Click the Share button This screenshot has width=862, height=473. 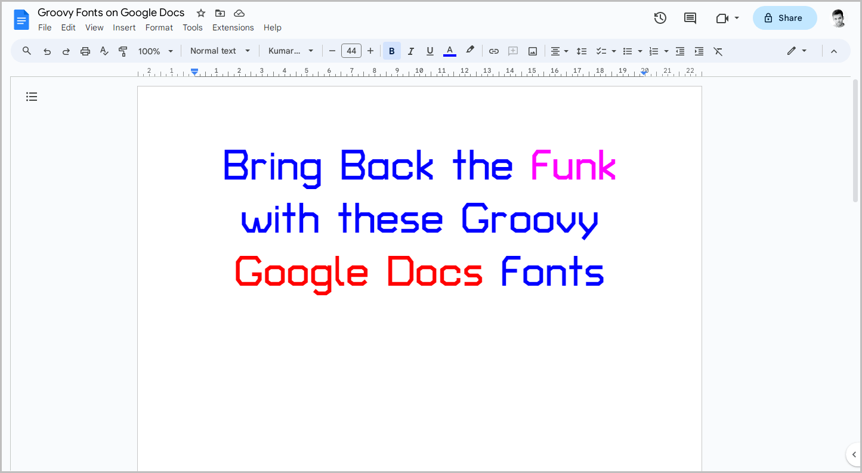click(x=784, y=18)
